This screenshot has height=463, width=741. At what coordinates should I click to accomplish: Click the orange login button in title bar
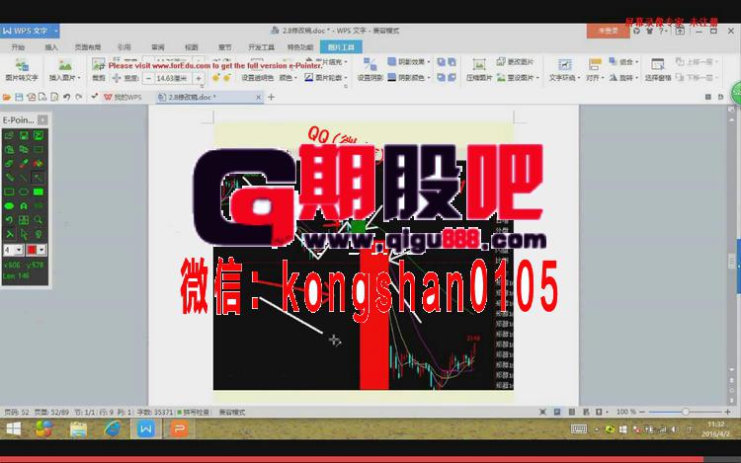tap(609, 31)
